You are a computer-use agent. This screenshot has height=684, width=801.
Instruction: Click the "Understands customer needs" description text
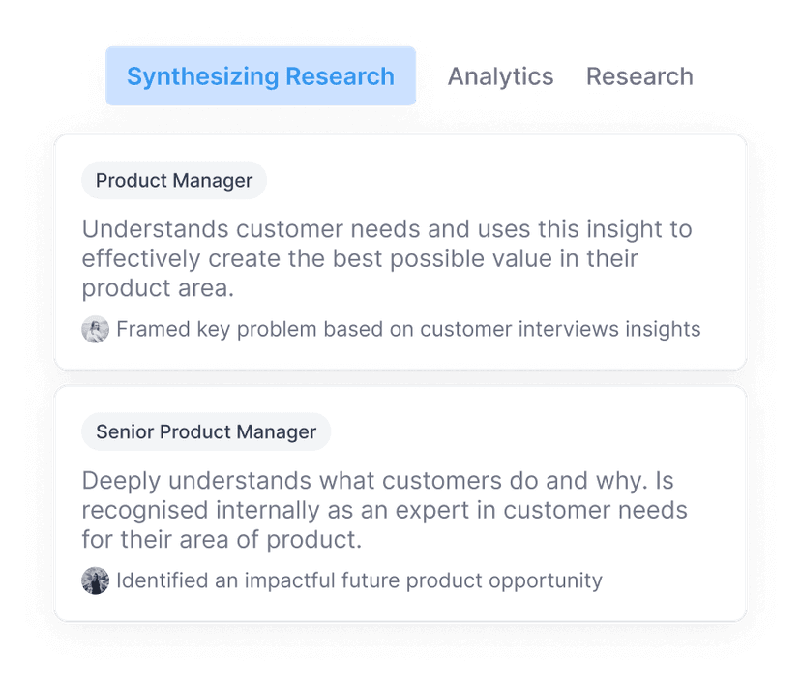coord(387,258)
